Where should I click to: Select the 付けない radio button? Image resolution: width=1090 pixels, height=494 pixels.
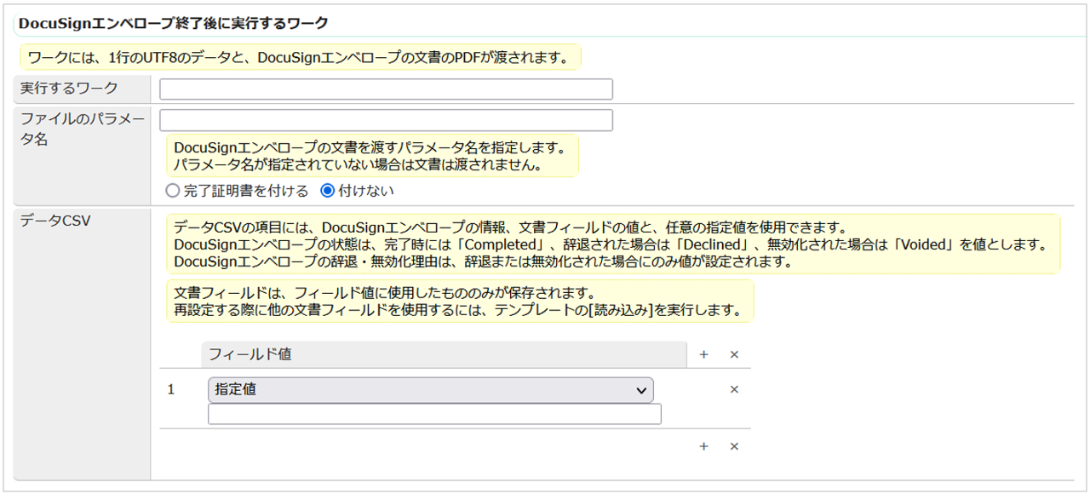click(x=327, y=191)
